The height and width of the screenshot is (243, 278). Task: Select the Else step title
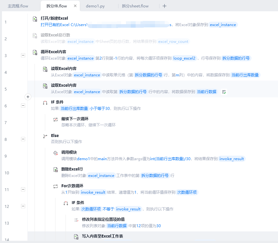pos(55,136)
